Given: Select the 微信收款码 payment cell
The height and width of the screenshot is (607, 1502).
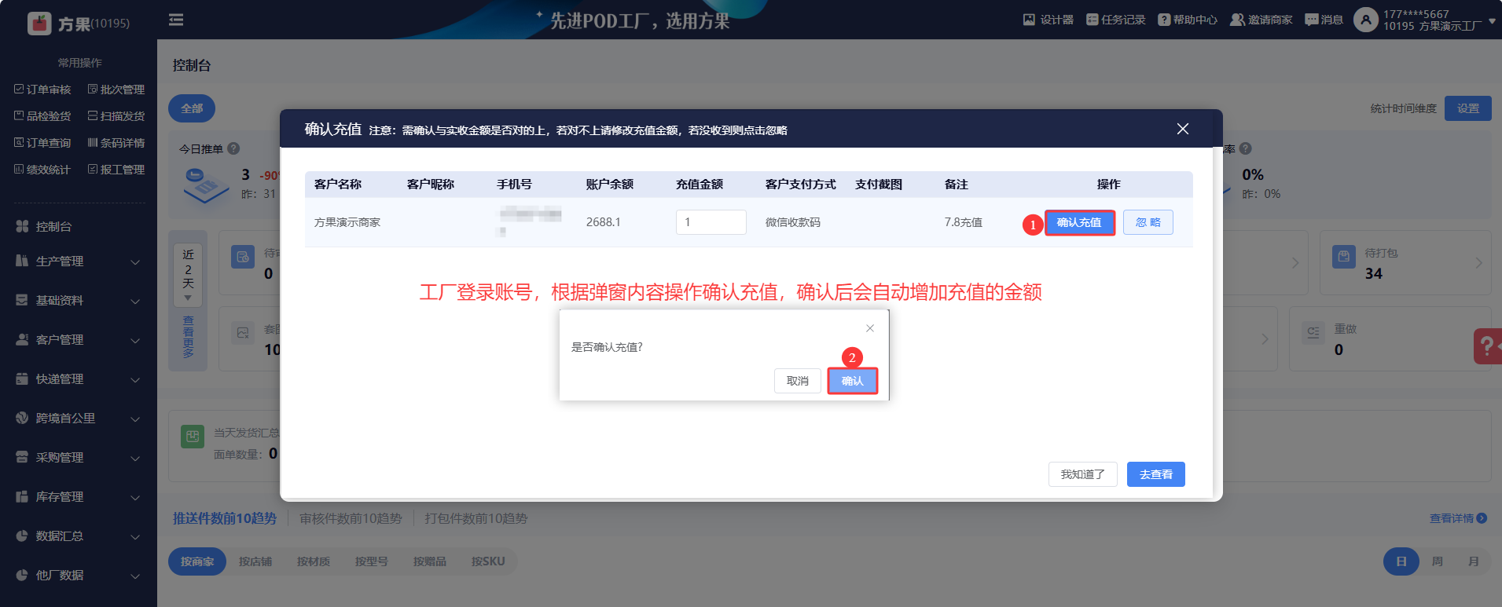Looking at the screenshot, I should point(793,222).
